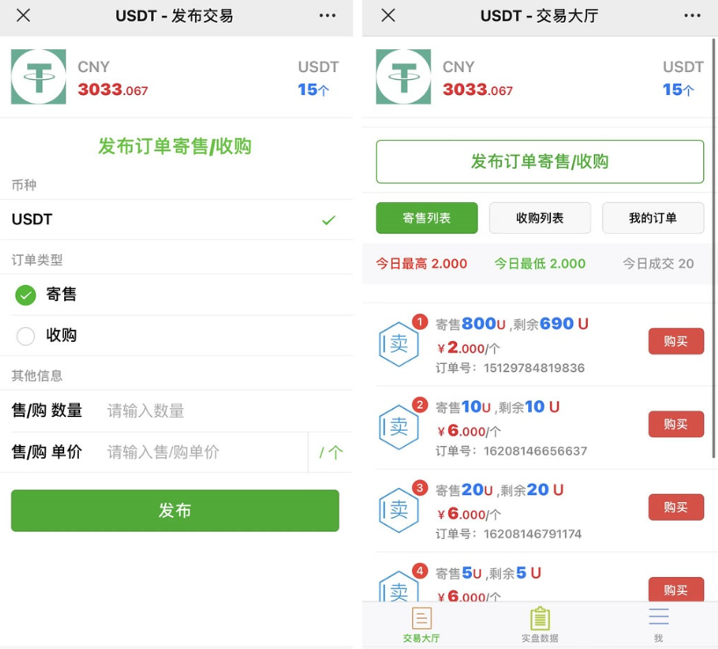Close the USDT 交易大厅 page with X
Viewport: 718px width, 649px height.
pos(388,16)
